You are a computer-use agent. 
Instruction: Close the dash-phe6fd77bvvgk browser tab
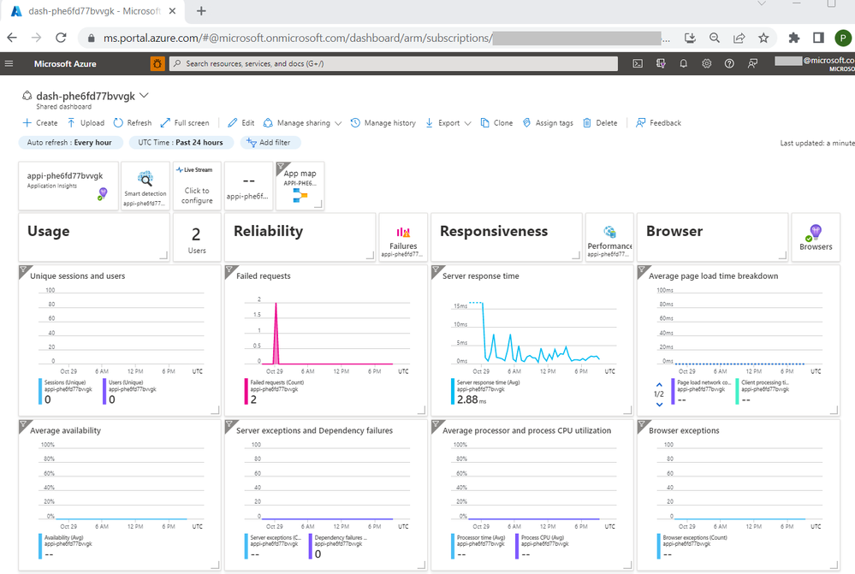pos(172,11)
